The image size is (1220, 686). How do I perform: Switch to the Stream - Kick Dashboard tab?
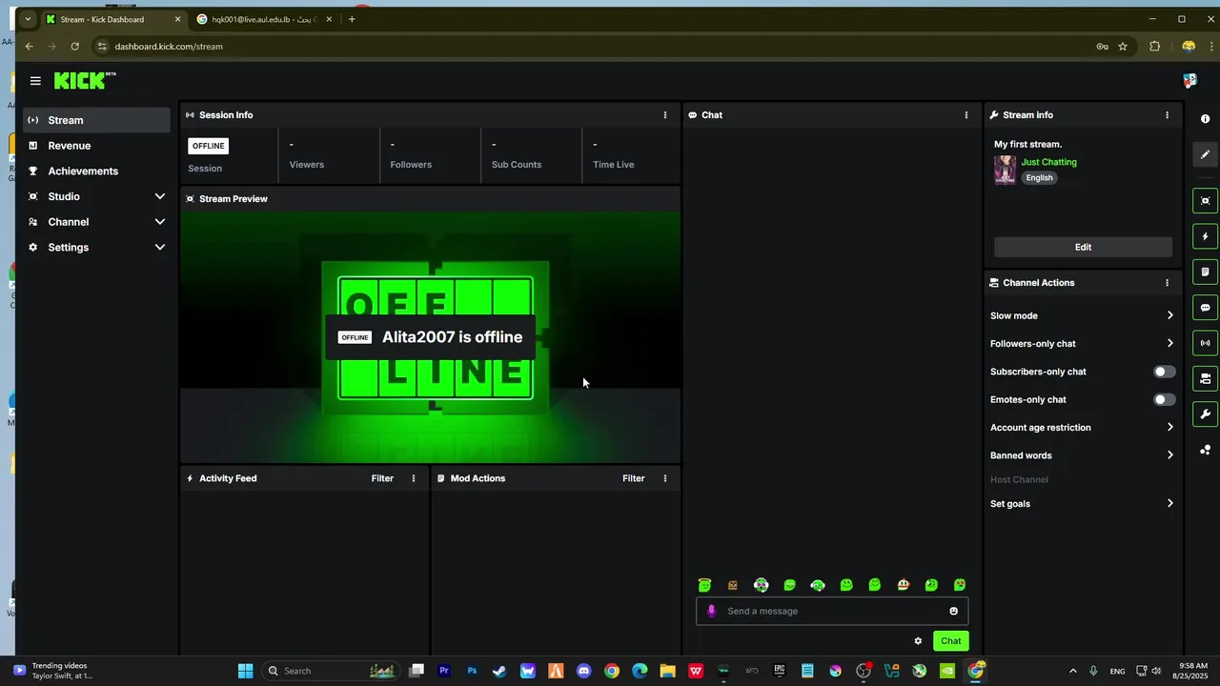(x=112, y=19)
